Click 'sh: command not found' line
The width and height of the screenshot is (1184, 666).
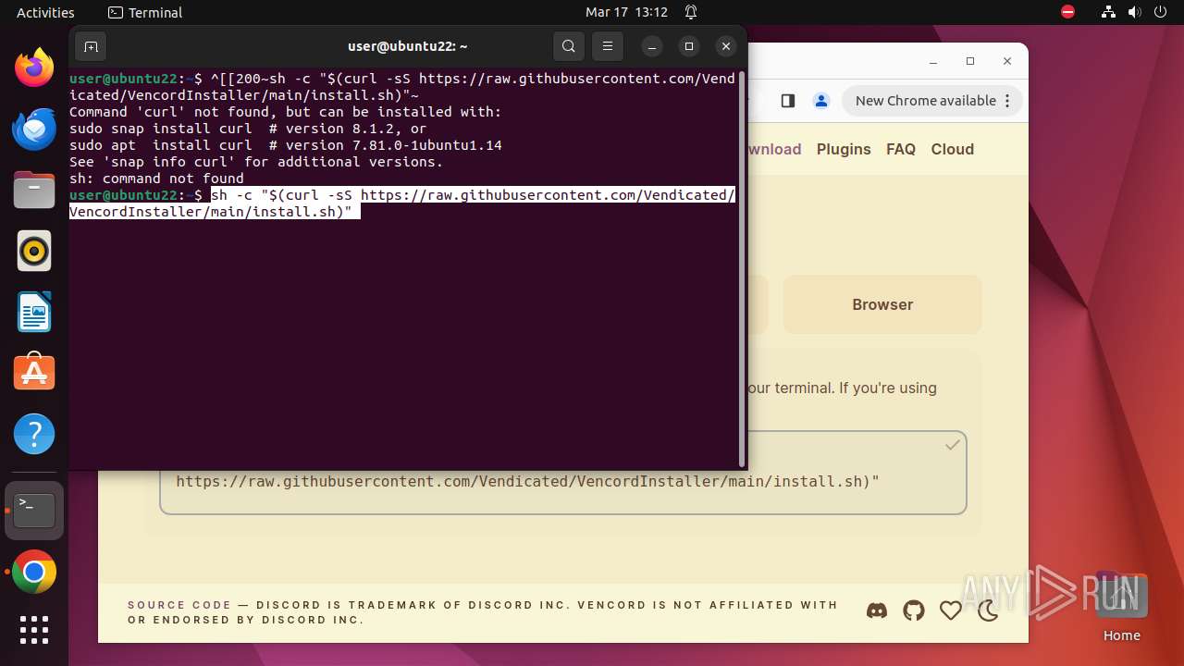[156, 179]
